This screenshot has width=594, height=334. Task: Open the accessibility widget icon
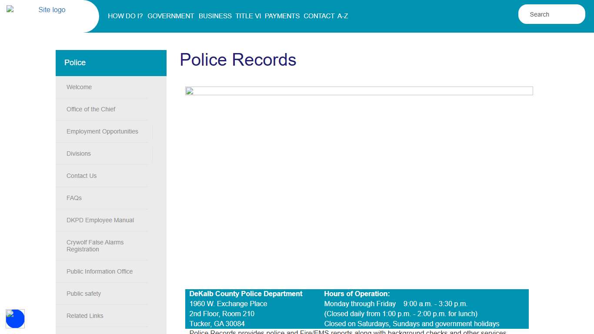pyautogui.click(x=15, y=319)
